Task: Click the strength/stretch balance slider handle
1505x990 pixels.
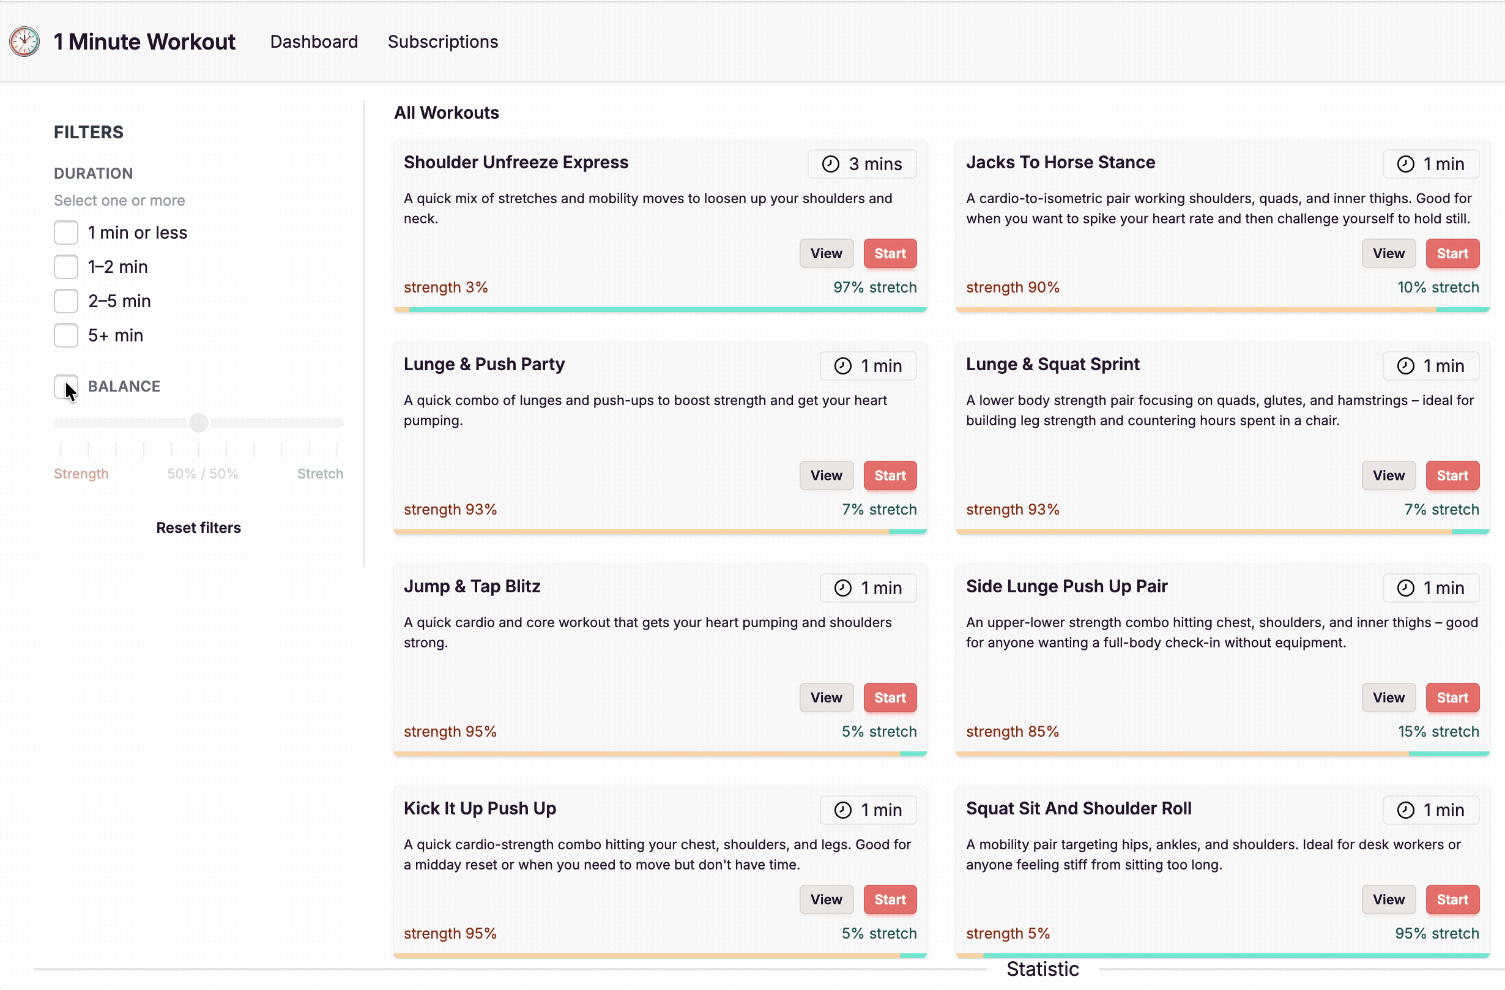Action: (x=199, y=423)
